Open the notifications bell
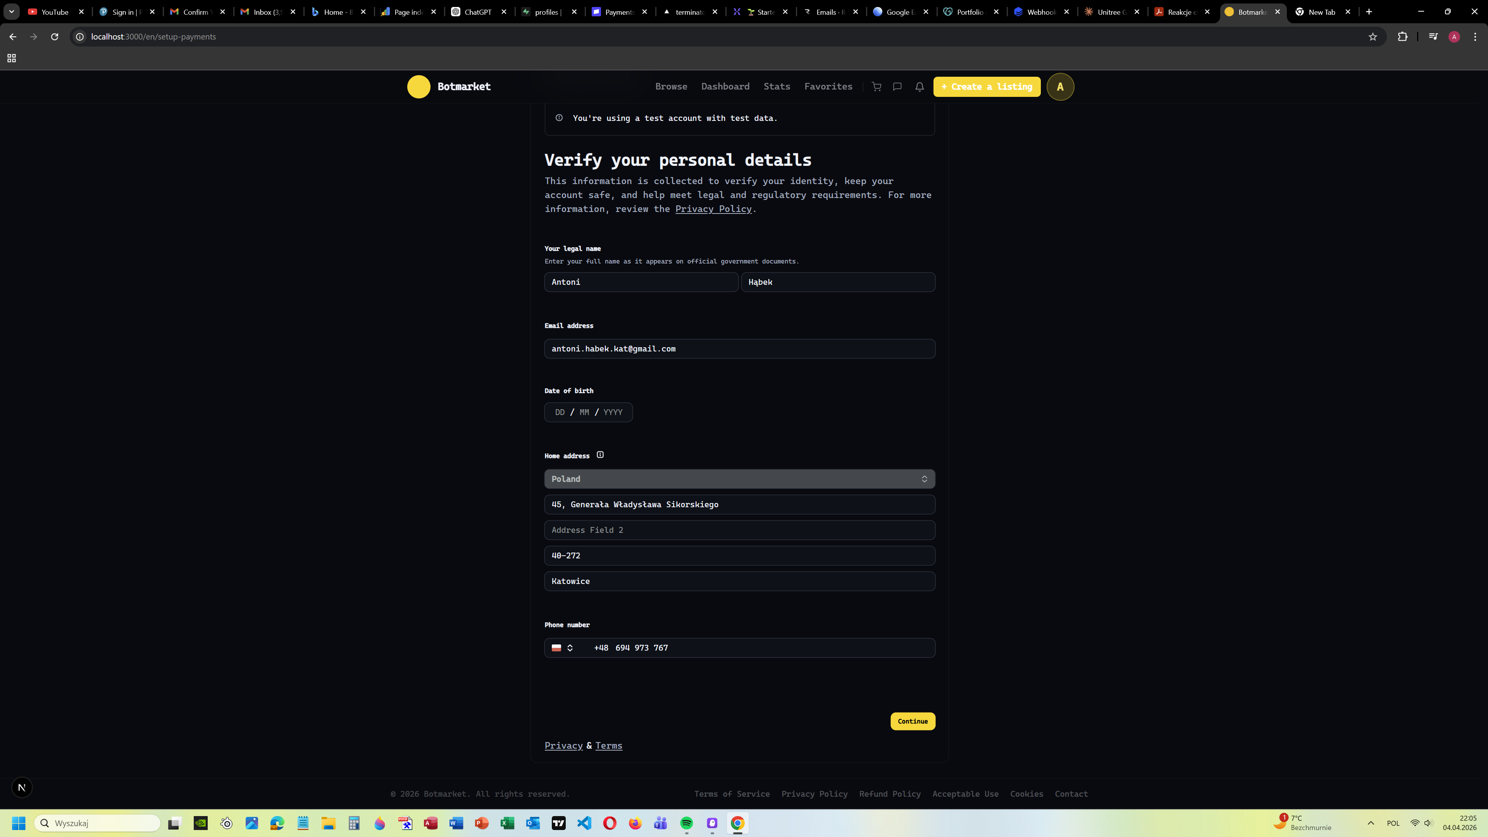1488x837 pixels. pyautogui.click(x=919, y=87)
